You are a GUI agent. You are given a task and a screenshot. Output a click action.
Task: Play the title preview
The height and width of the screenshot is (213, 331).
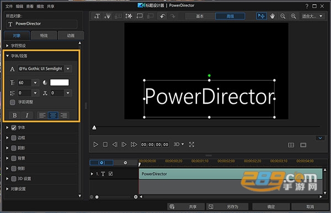pyautogui.click(x=95, y=145)
